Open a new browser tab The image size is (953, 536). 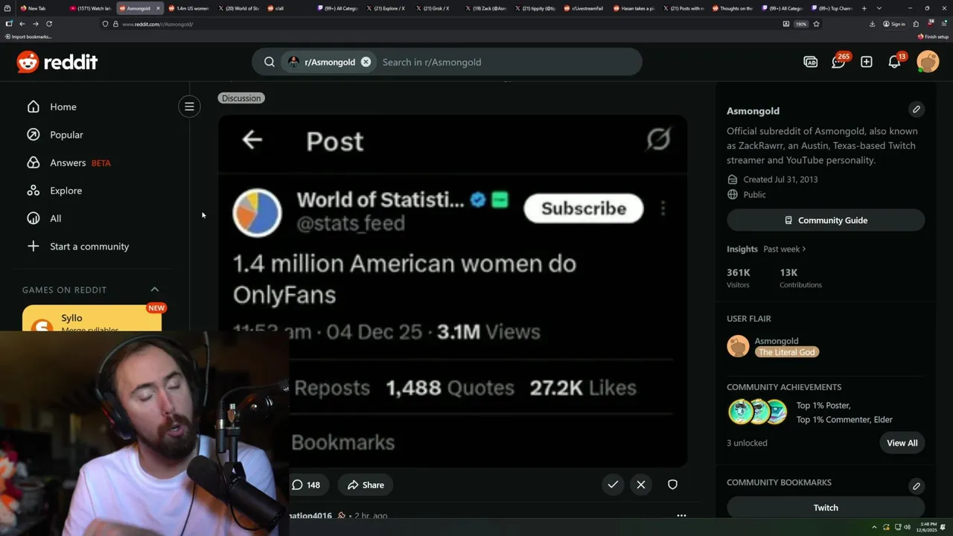click(864, 8)
